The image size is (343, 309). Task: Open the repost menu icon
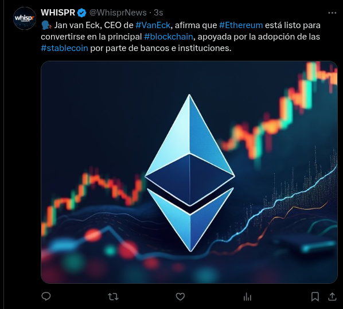113,297
